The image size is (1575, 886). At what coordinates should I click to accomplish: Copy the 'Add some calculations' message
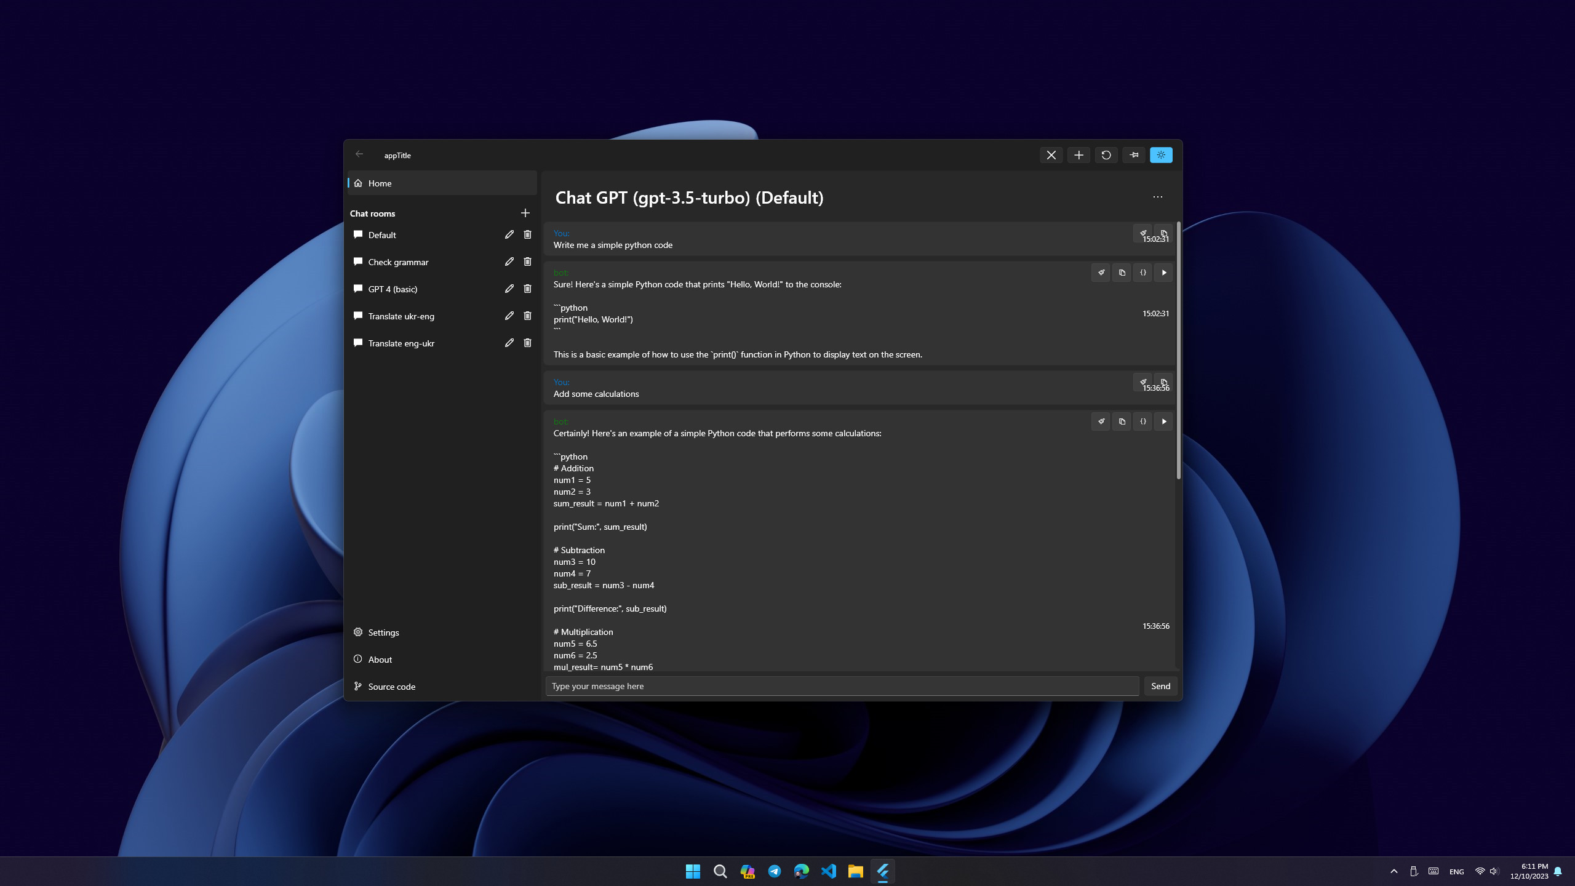coord(1163,382)
